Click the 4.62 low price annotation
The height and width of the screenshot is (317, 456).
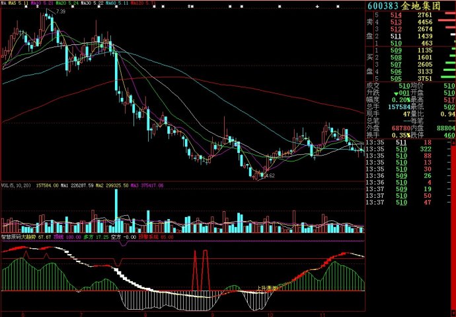270,175
